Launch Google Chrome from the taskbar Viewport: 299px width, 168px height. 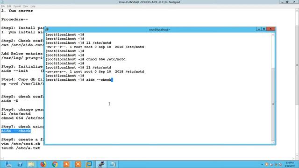click(x=55, y=164)
